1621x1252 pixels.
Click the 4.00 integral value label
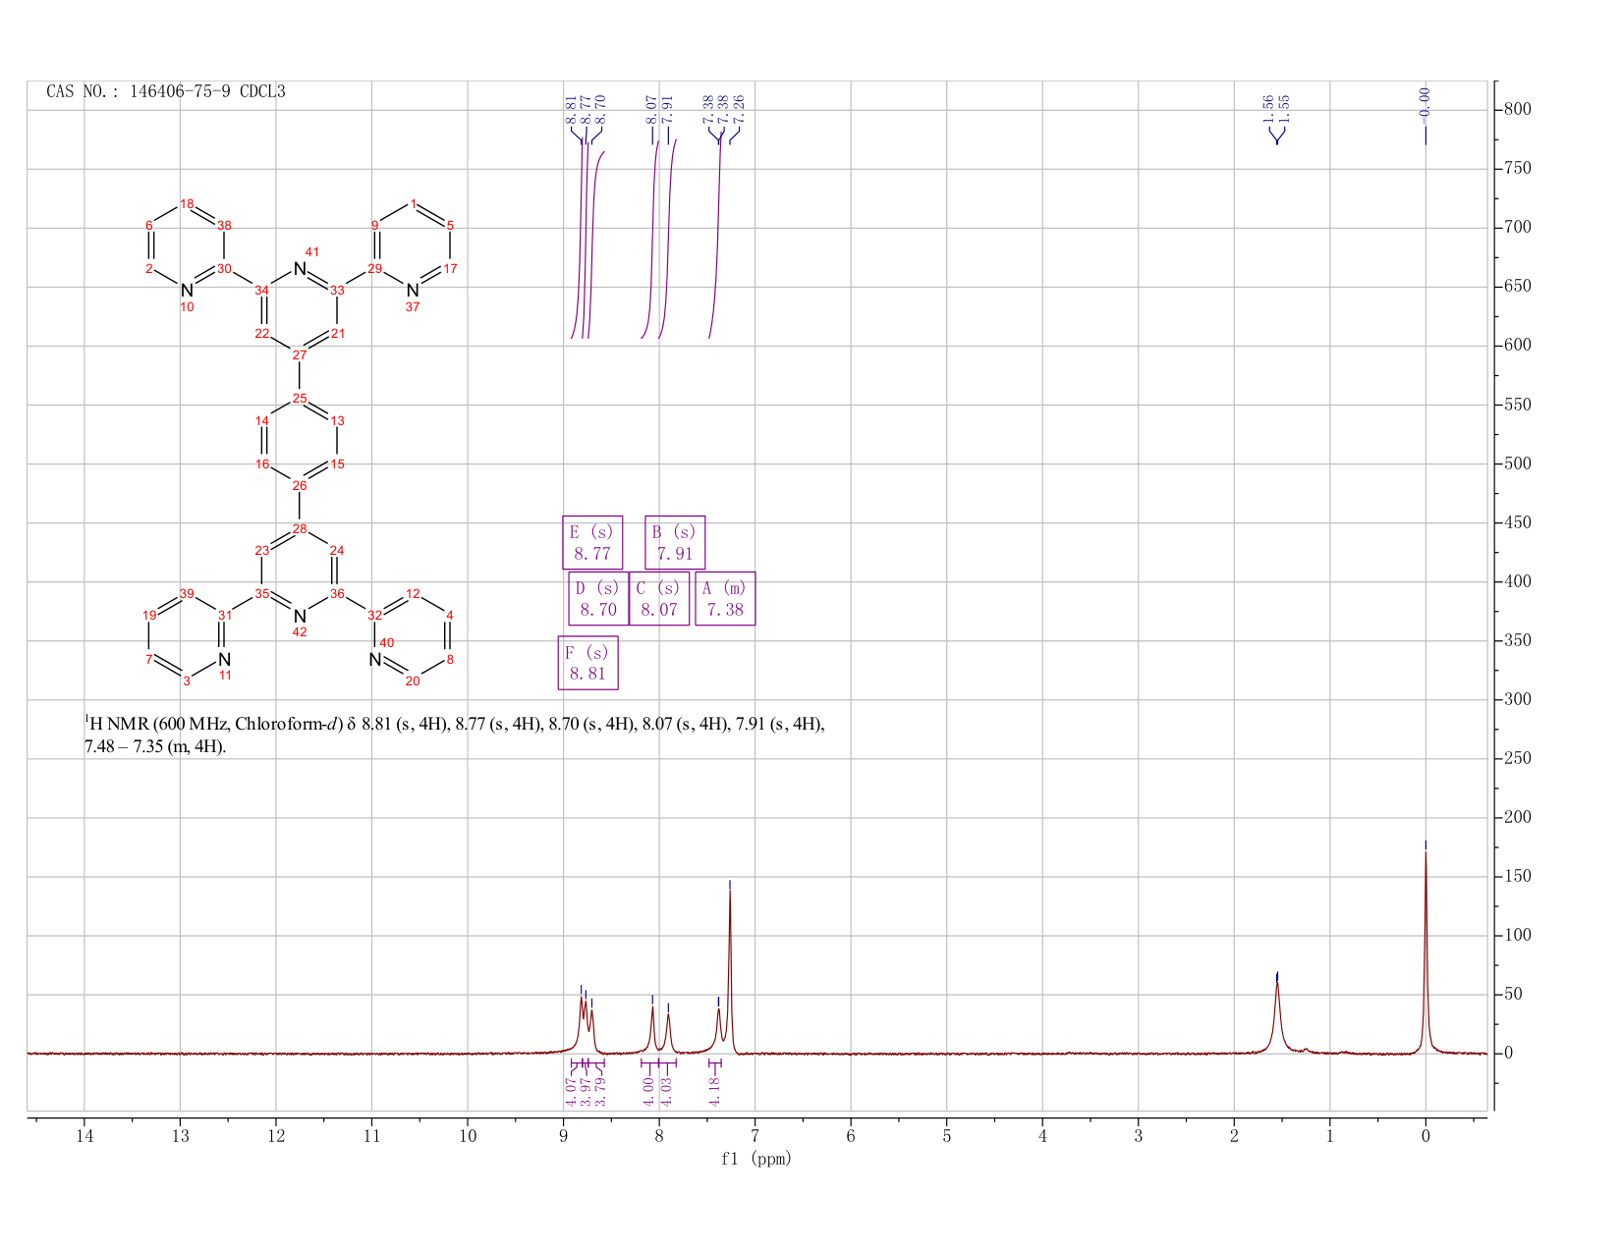tap(649, 1090)
